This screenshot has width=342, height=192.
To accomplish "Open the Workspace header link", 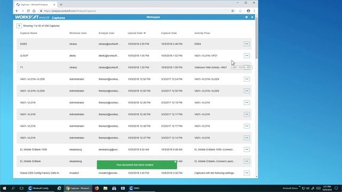I will [x=153, y=17].
